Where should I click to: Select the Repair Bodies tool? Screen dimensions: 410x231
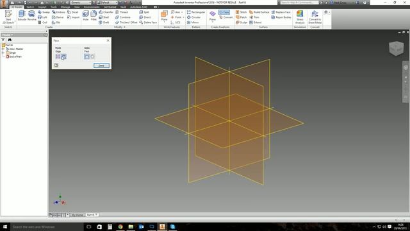click(x=281, y=17)
